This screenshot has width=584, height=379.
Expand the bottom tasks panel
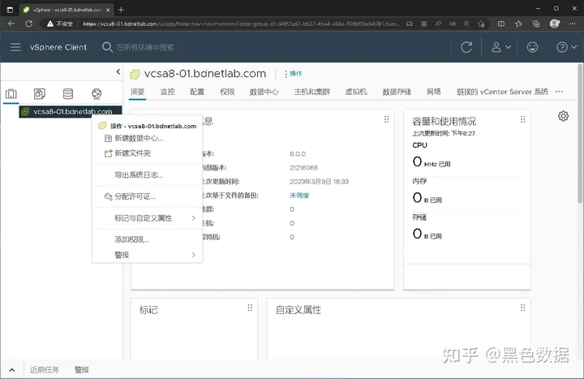coord(12,370)
